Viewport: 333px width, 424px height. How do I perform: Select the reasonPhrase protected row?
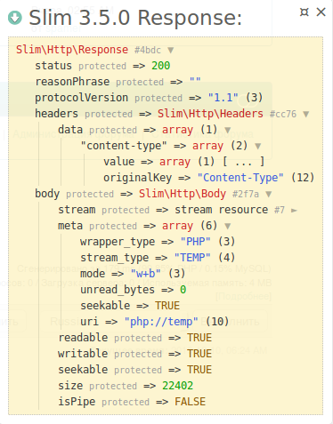click(x=118, y=82)
